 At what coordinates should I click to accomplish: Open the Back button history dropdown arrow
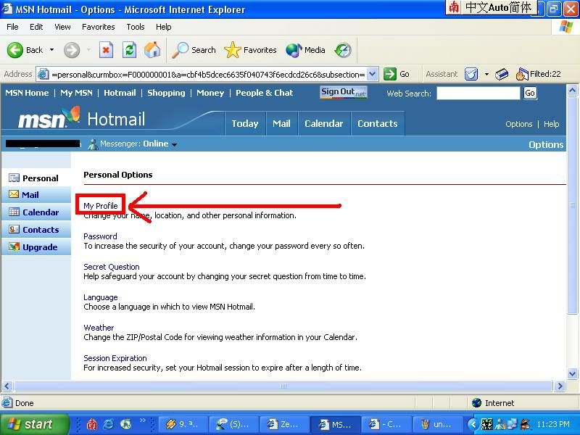[51, 50]
